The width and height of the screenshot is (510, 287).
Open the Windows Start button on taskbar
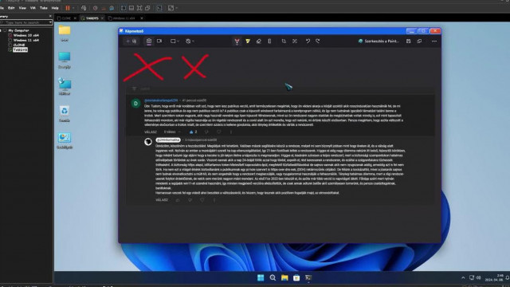(x=261, y=277)
